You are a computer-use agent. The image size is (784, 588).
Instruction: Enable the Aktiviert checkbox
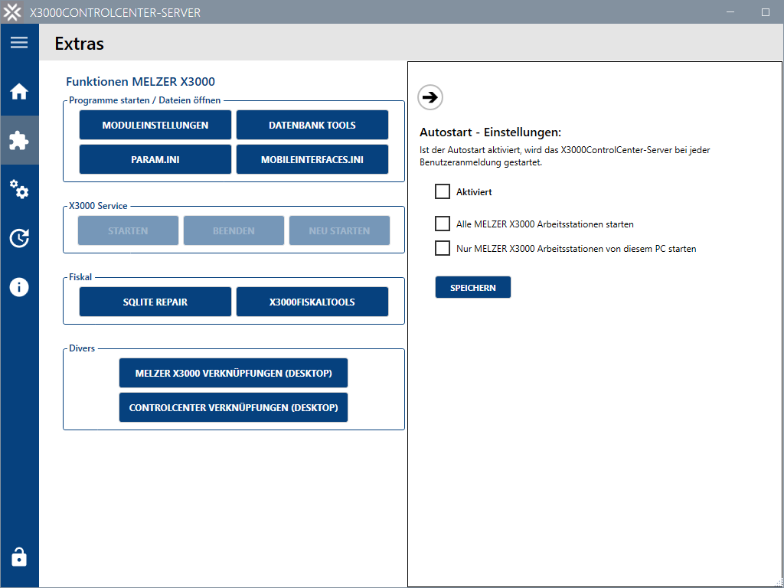(443, 191)
